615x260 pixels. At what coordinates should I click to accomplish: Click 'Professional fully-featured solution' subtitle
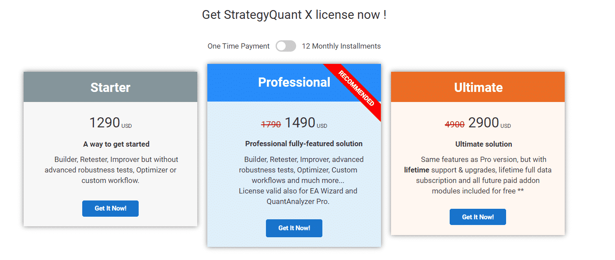(304, 144)
